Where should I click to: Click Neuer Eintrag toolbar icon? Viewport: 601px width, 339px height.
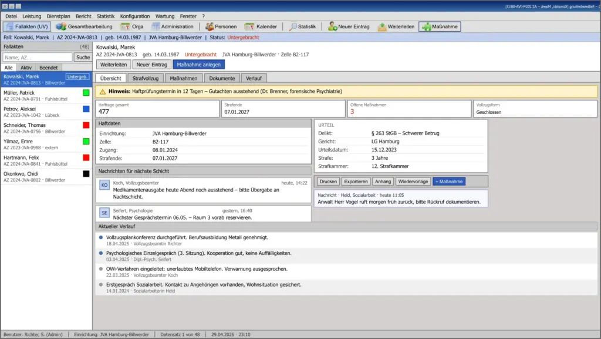[x=332, y=26]
